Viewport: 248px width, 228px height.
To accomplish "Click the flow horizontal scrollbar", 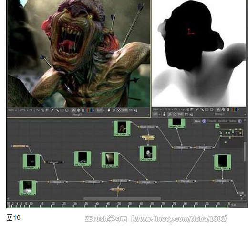I will [x=122, y=199].
